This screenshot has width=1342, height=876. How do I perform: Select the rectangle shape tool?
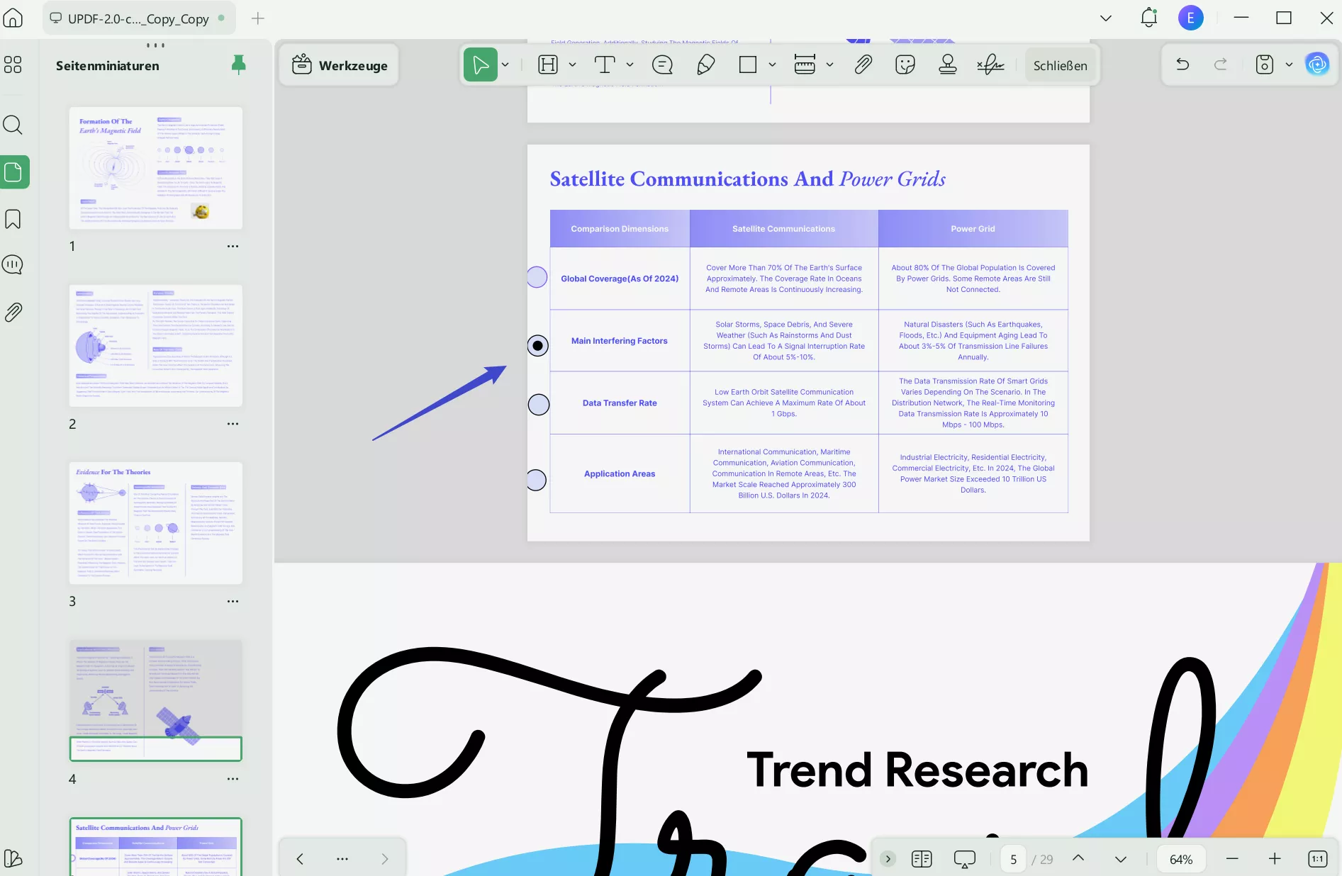(x=748, y=64)
